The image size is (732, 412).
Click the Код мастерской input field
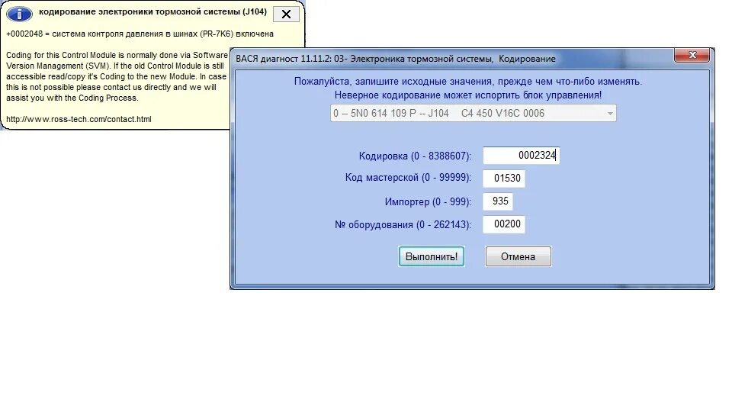coord(504,179)
